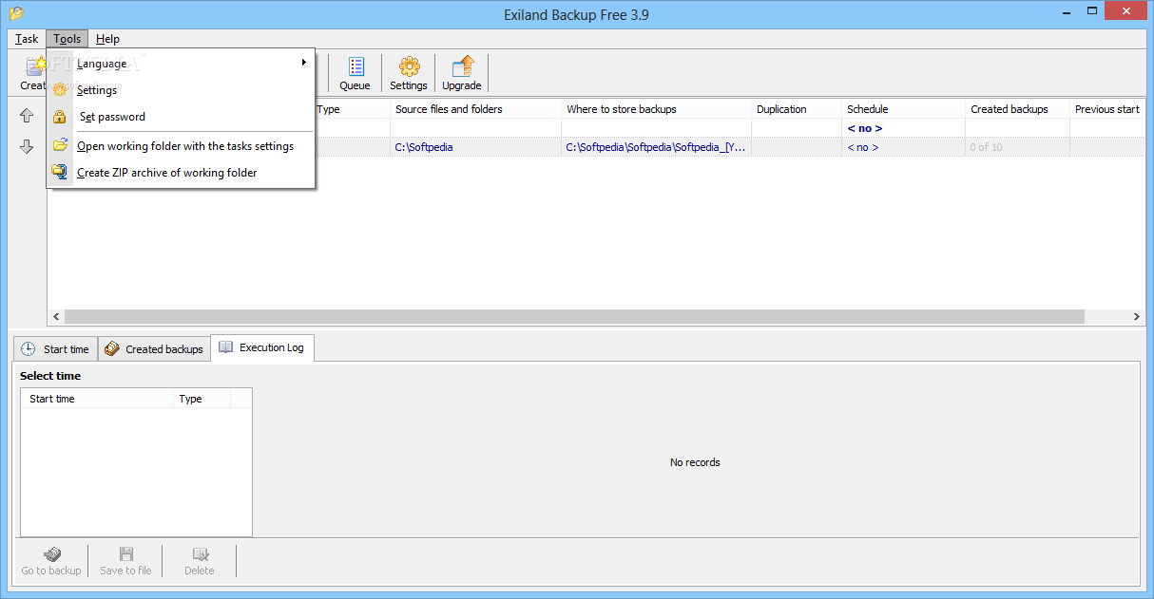Move task up with the up arrow
The image size is (1154, 599).
(x=27, y=116)
